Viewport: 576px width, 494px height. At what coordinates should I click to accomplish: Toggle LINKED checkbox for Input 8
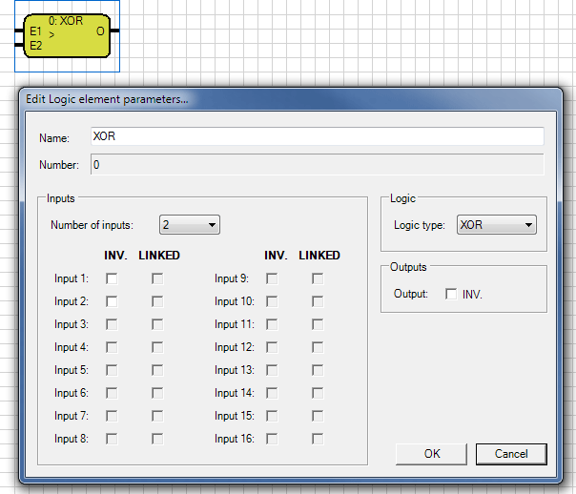157,439
